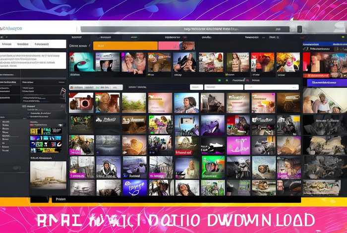Open the camera thumbnail in the grid's first row
347x233 pixels.
[x=81, y=103]
